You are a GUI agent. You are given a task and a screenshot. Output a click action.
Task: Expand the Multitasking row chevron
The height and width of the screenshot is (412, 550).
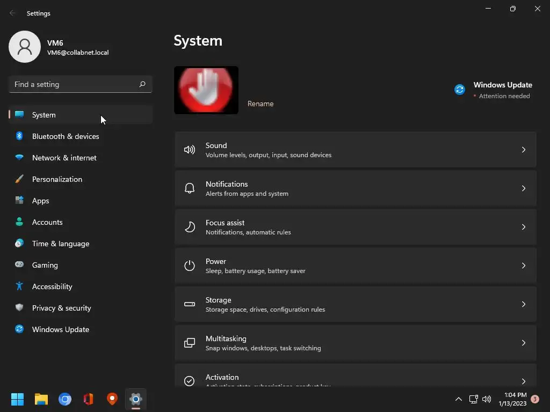pos(523,343)
